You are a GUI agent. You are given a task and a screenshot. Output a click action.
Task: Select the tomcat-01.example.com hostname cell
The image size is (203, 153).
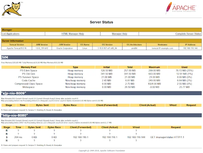point(162,48)
